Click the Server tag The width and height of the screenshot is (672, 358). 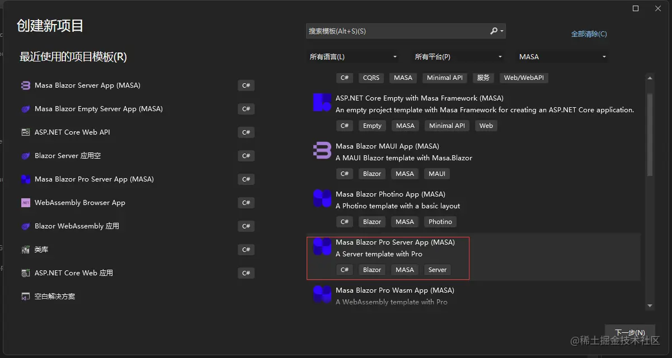coord(438,270)
